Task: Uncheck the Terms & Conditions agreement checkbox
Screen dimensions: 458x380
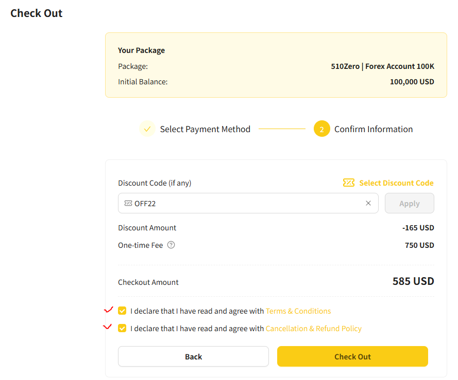Action: 122,311
